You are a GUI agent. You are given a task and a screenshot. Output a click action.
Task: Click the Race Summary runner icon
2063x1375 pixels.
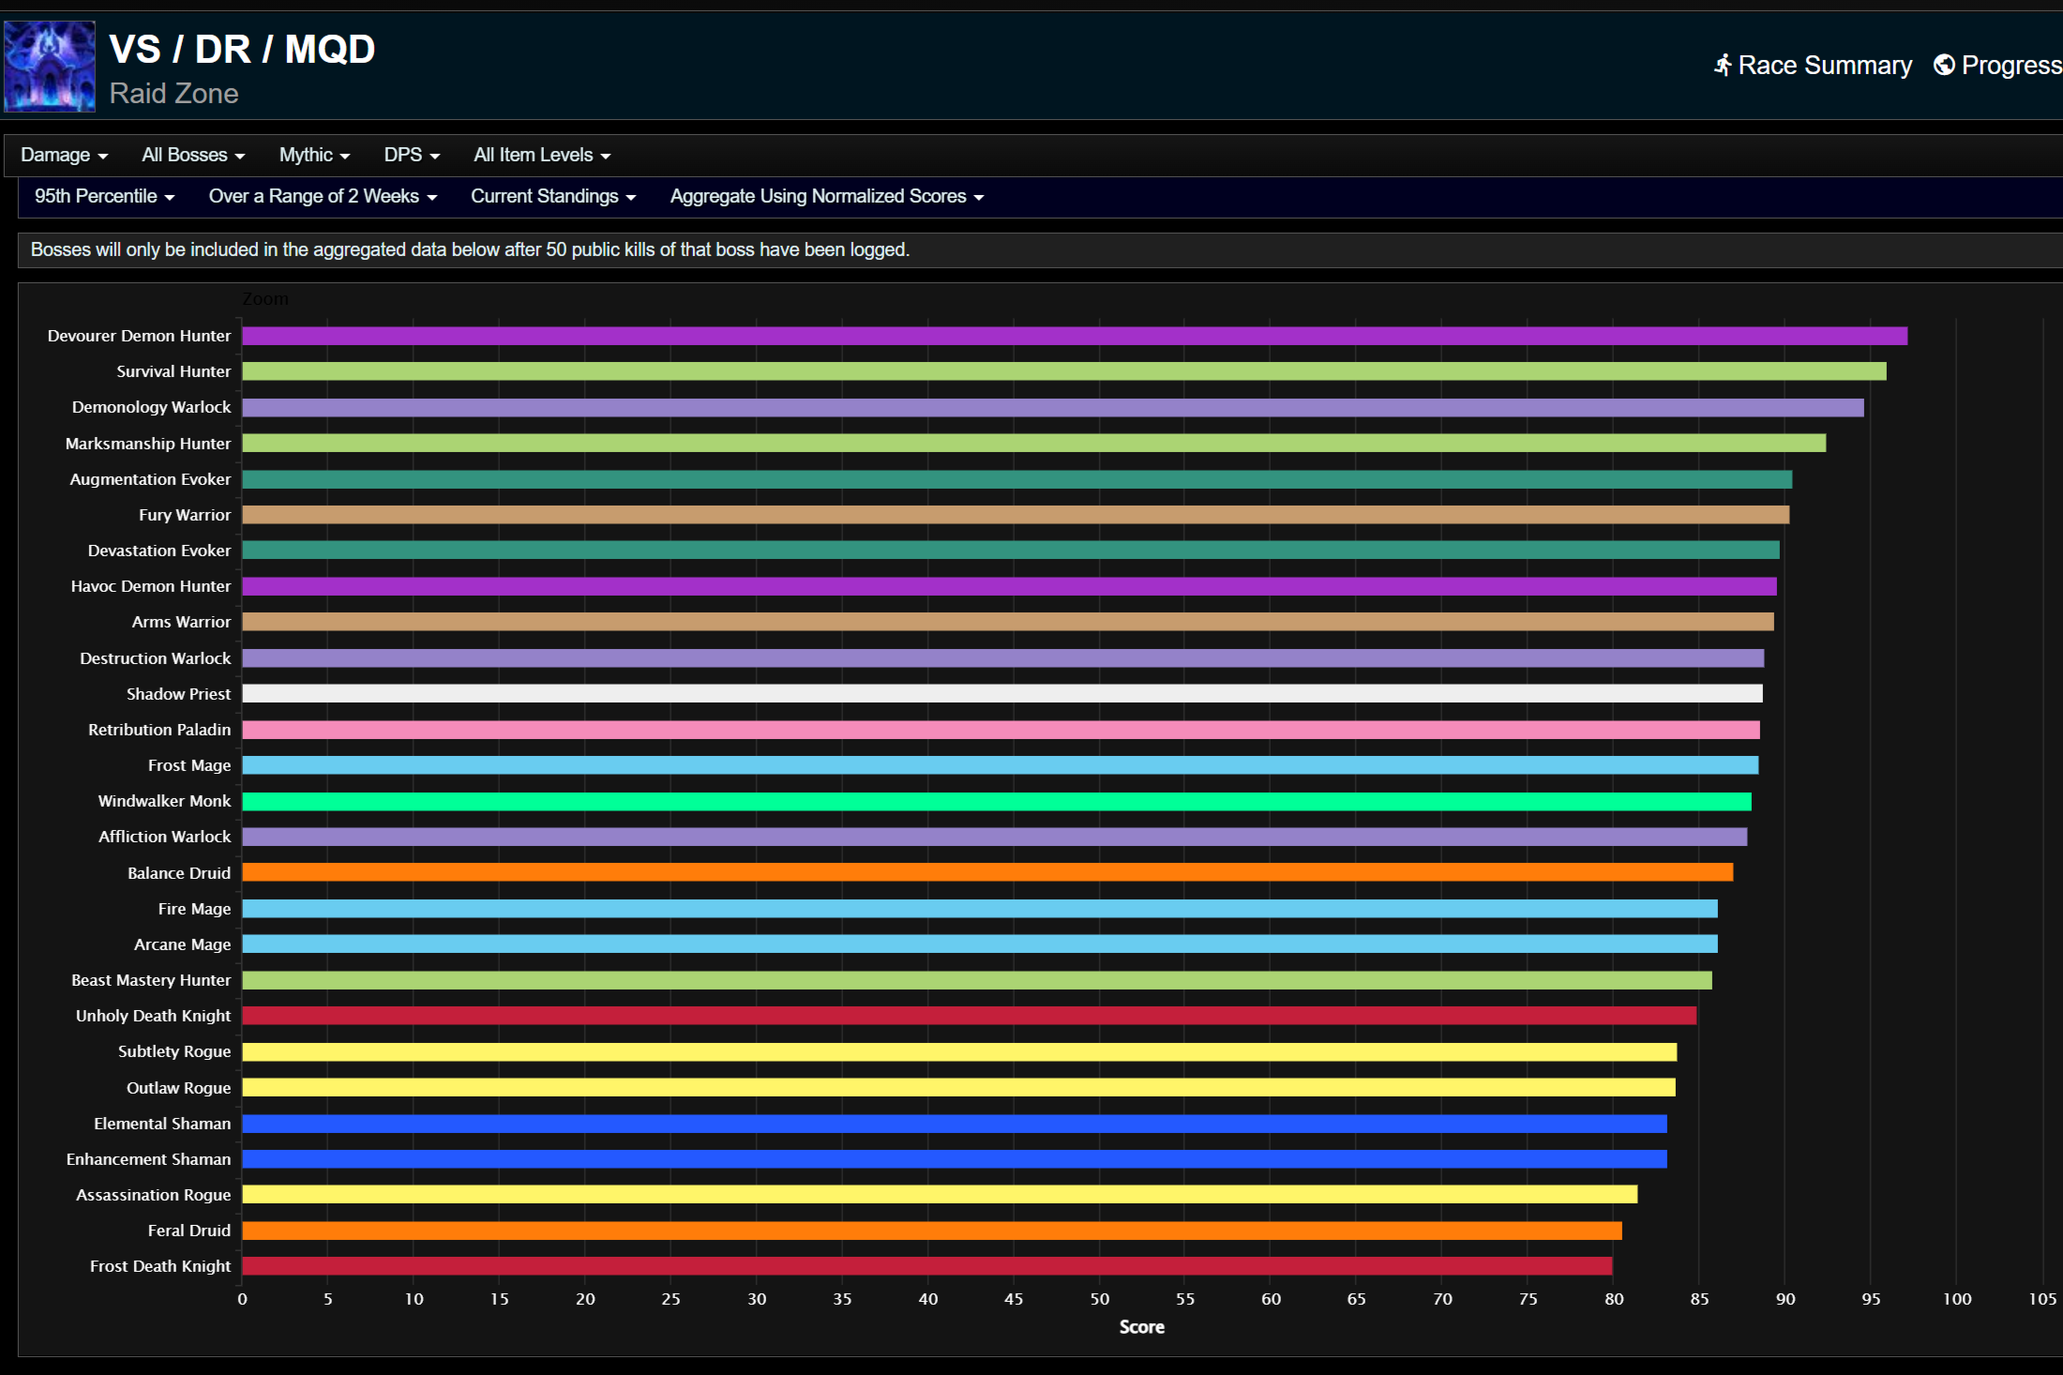coord(1723,66)
